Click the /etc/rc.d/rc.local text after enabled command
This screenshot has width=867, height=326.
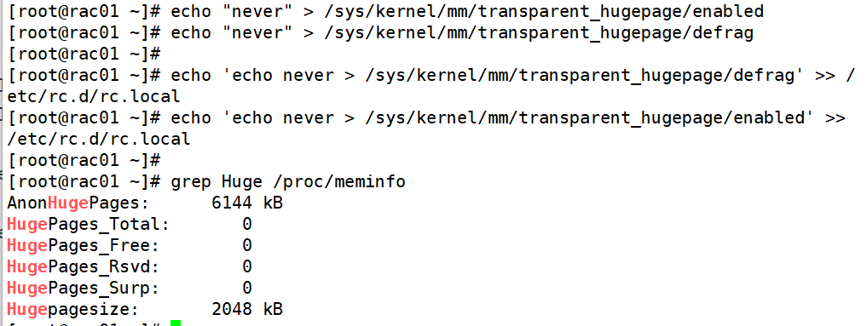pyautogui.click(x=98, y=139)
